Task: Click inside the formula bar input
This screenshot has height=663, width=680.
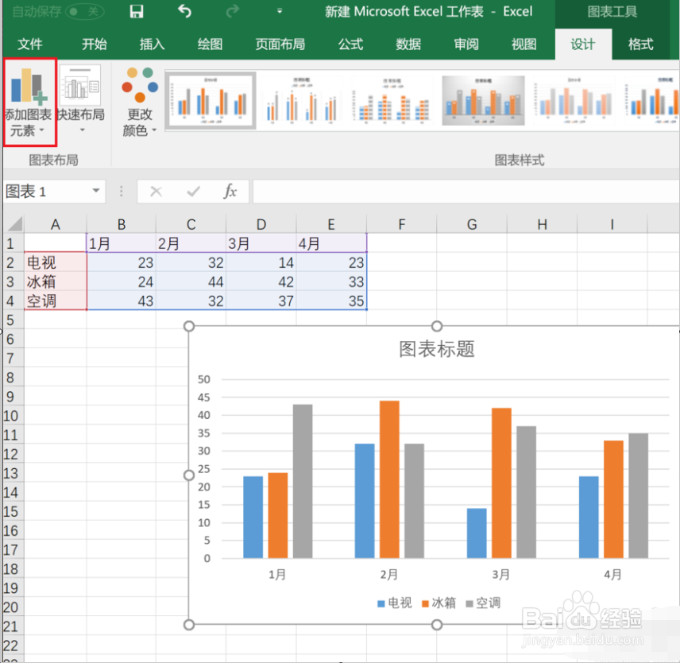Action: (466, 192)
